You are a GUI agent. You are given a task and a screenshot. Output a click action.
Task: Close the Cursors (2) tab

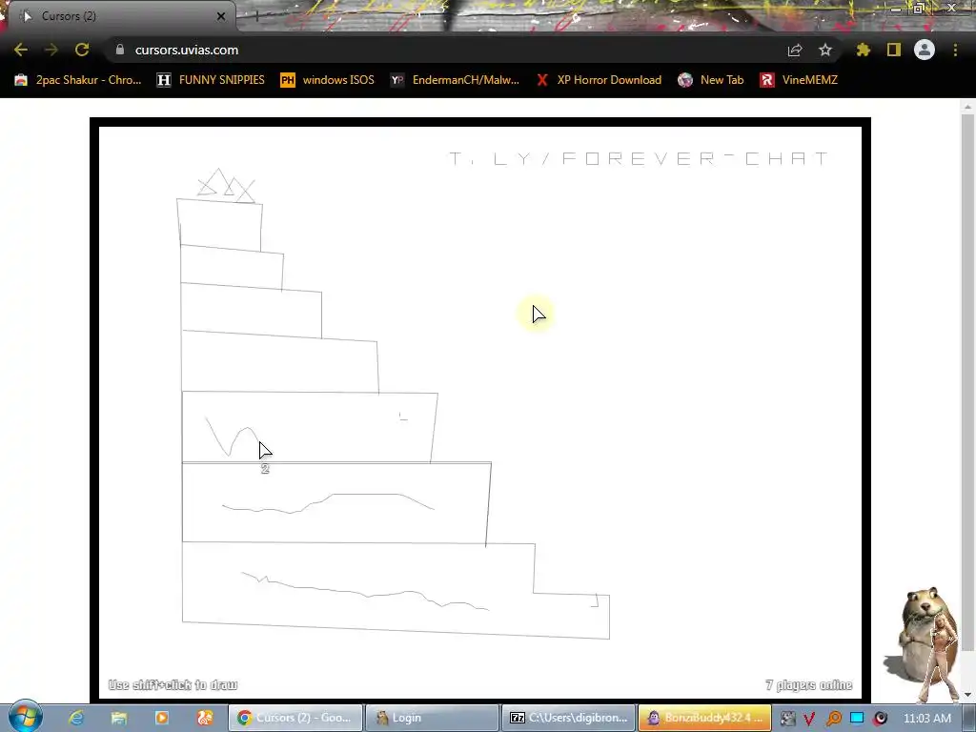click(x=221, y=16)
